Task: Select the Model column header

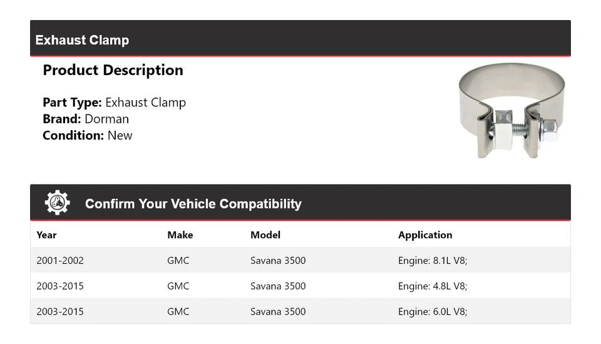Action: (x=265, y=235)
